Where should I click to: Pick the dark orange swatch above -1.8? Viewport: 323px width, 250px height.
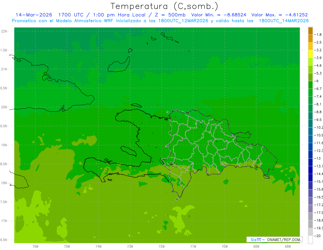pos(310,31)
